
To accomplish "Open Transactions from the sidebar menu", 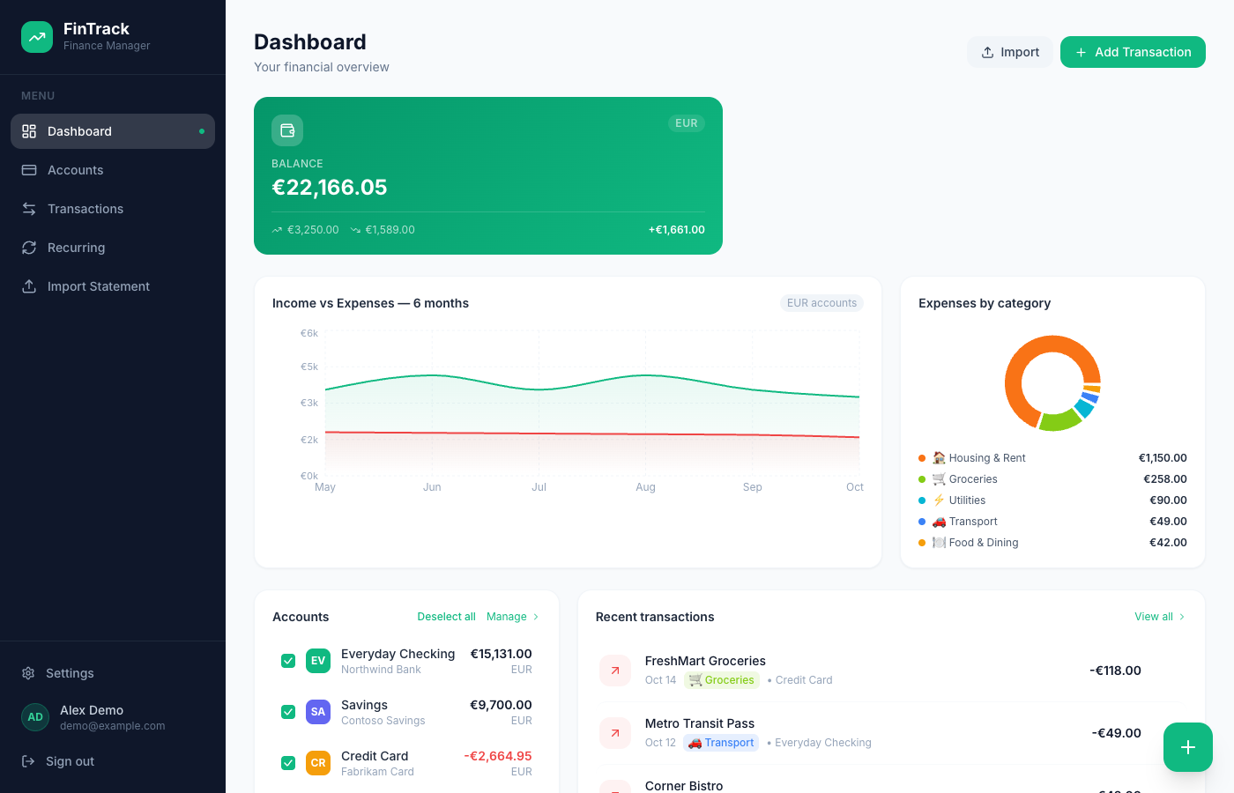I will tap(113, 209).
